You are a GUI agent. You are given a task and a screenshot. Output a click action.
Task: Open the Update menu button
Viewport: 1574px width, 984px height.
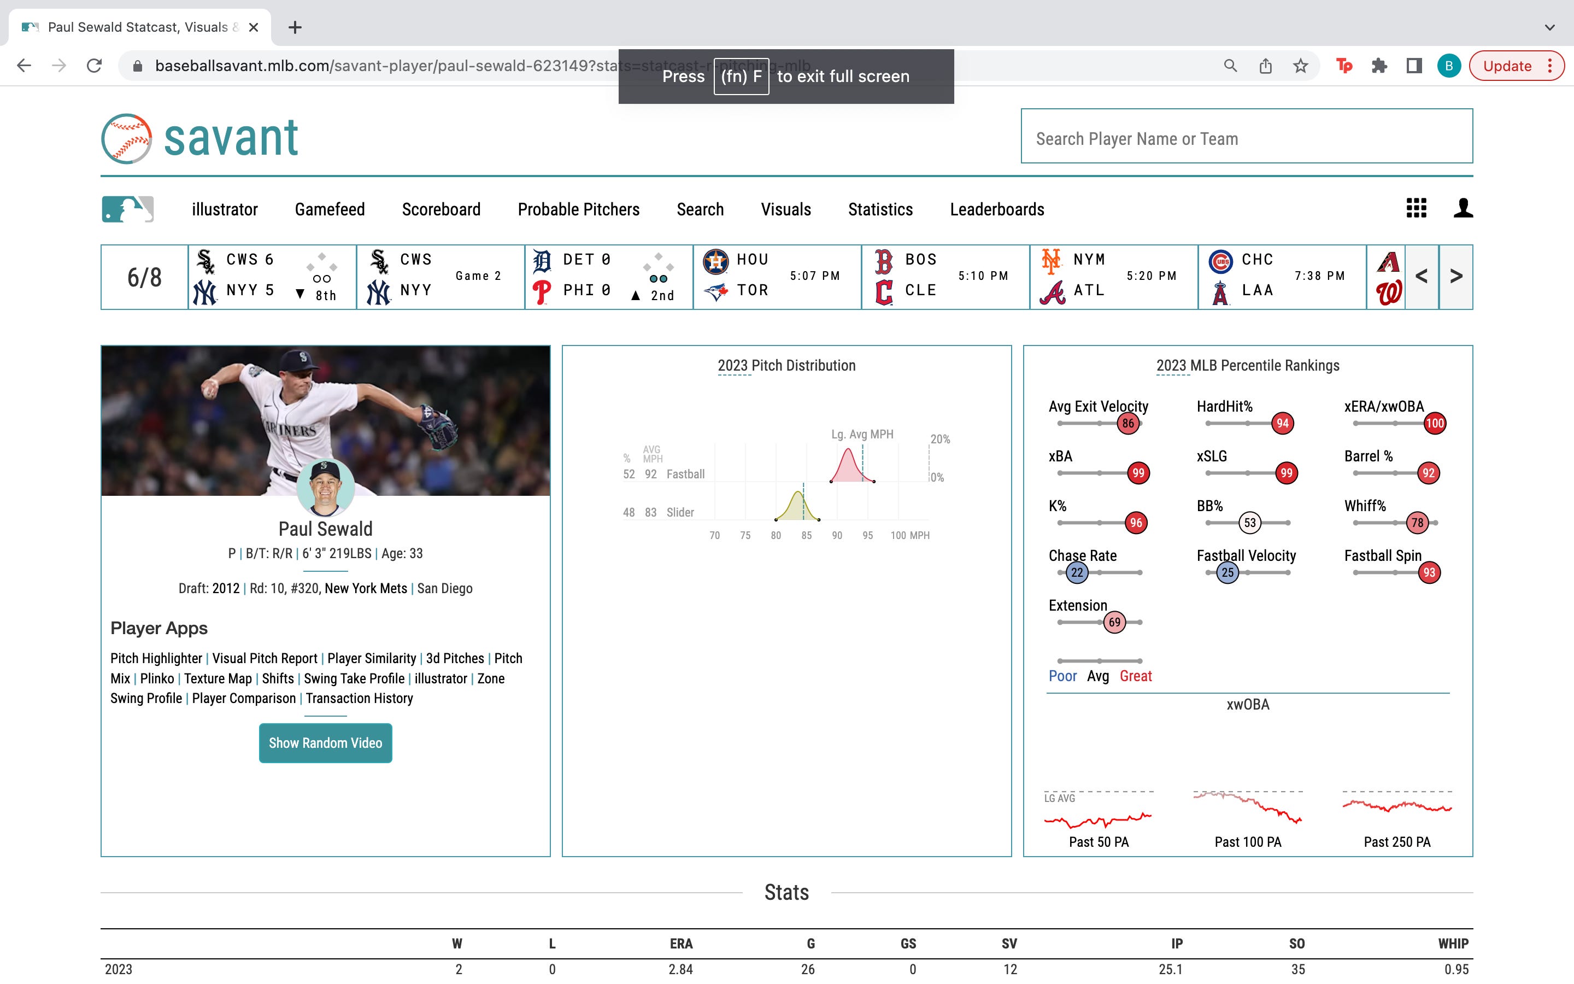tap(1517, 66)
